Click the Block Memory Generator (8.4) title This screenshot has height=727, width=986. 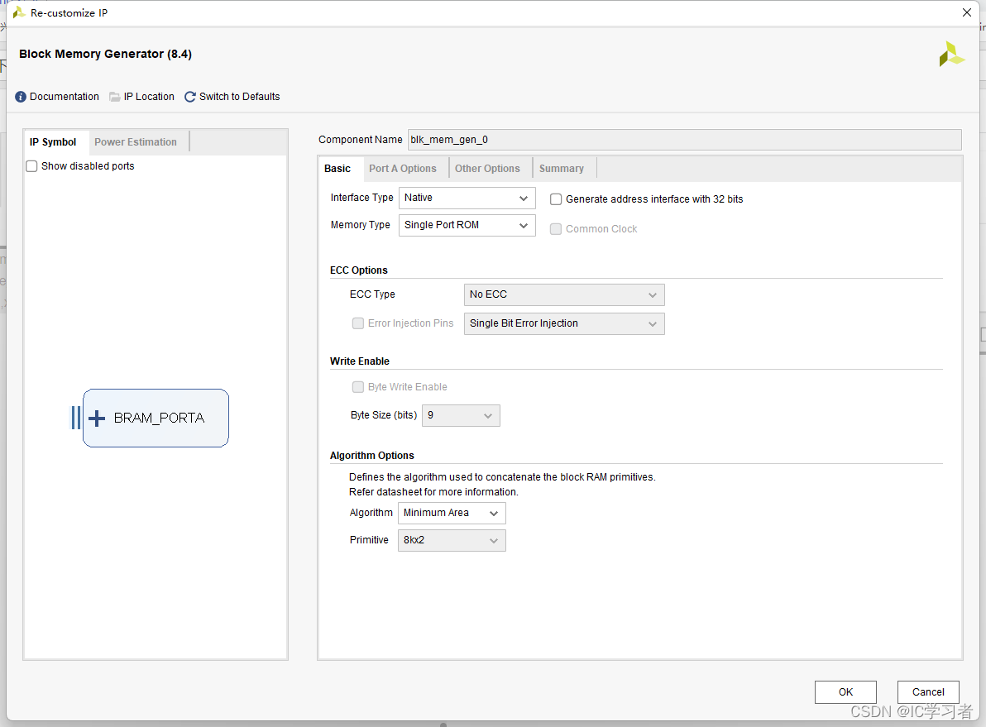tap(106, 54)
